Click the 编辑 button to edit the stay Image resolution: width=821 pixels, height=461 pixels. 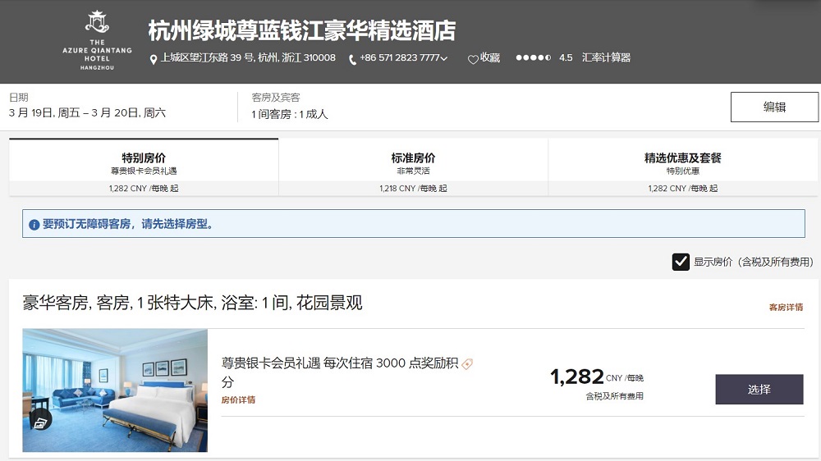(774, 107)
